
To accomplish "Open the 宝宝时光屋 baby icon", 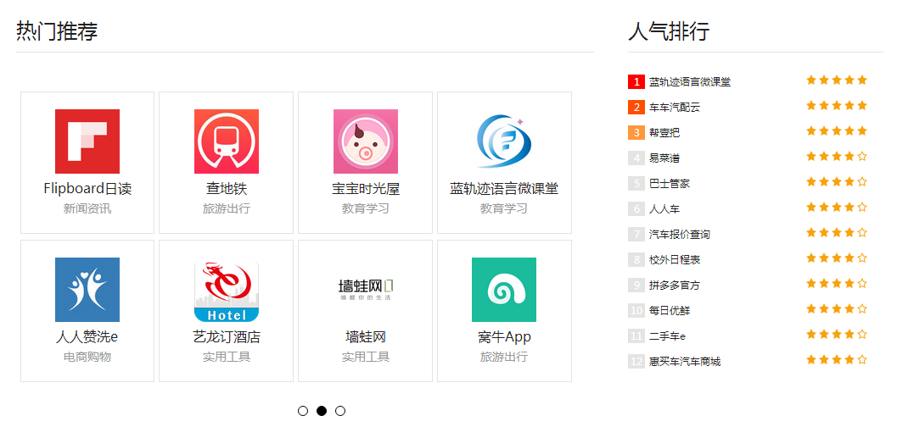I will click(x=366, y=141).
